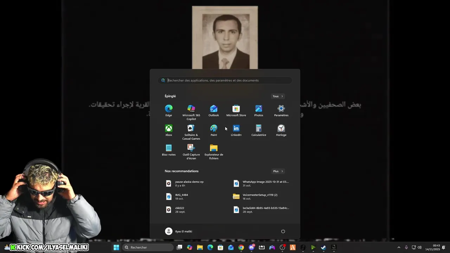The image size is (450, 253).
Task: Open the LinkedIn pinned app
Action: pos(236,130)
